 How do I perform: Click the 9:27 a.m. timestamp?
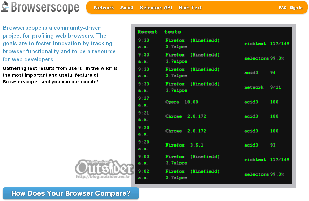(144, 102)
